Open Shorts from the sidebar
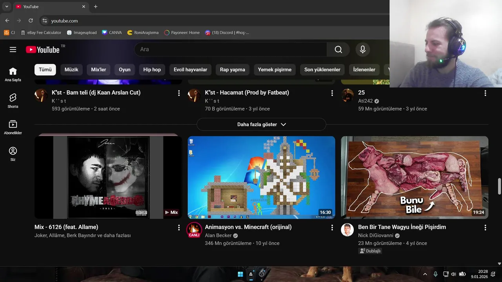 (13, 101)
